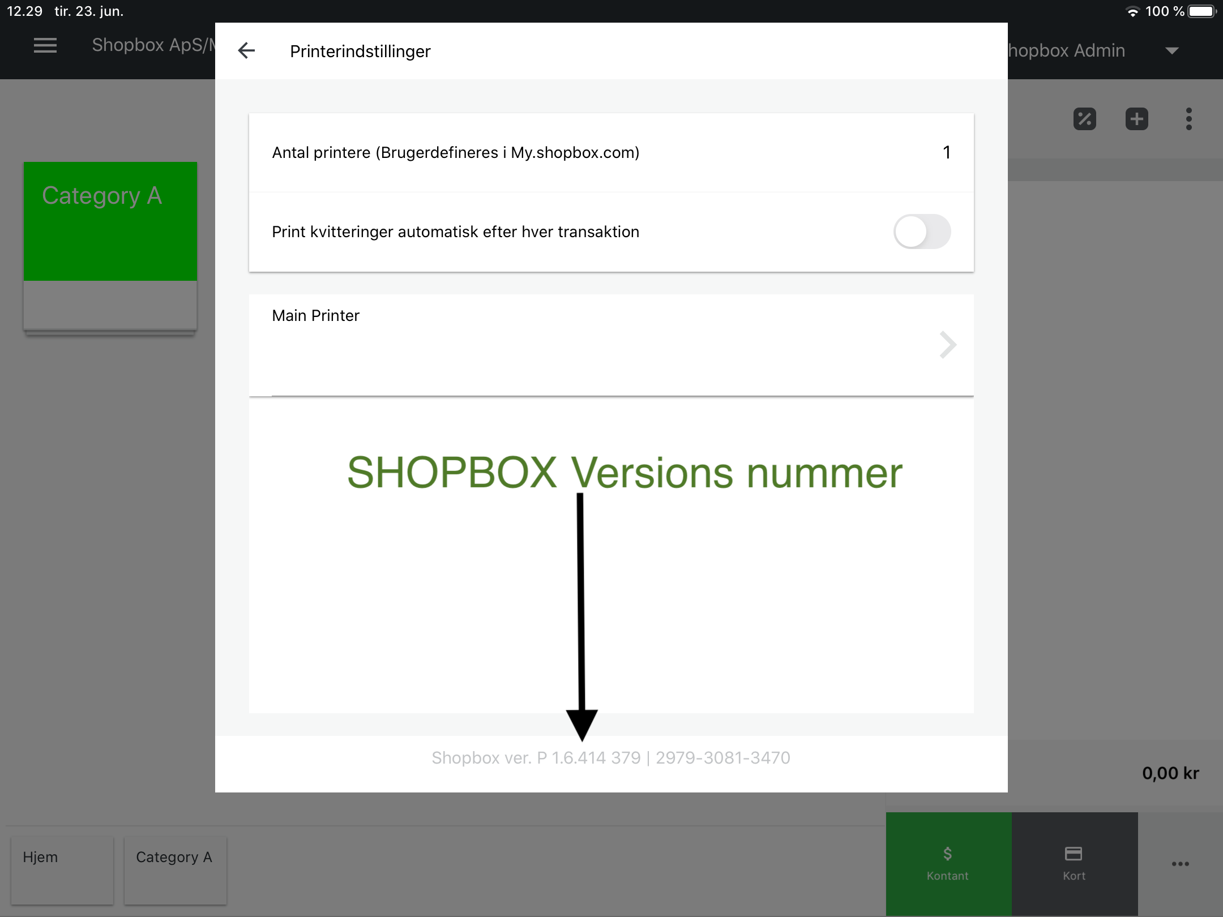The height and width of the screenshot is (917, 1223).
Task: Select Category A bottom tab
Action: tap(176, 870)
